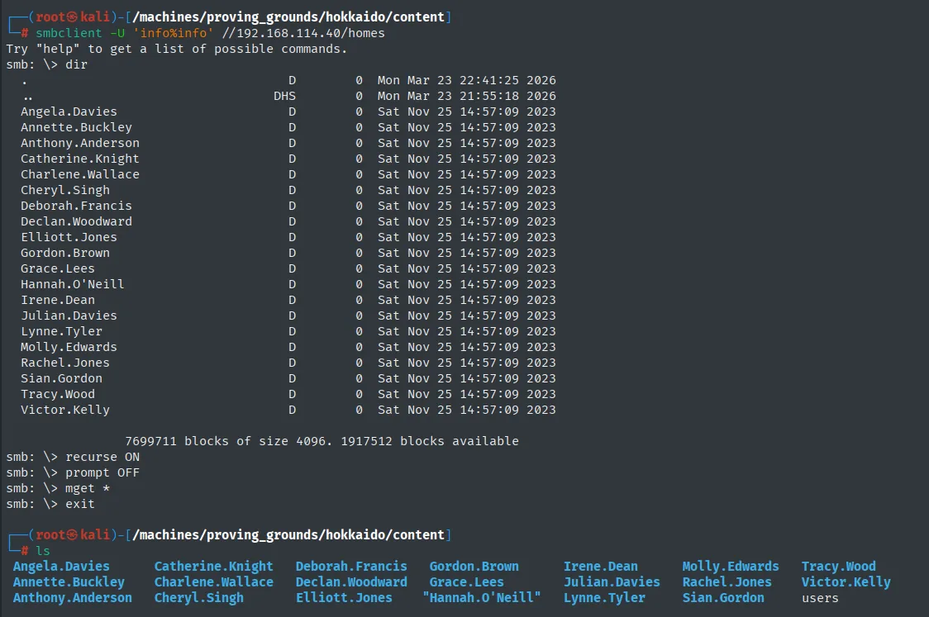
Task: Select the timestamp "Mon Mar 23 21:55:18 2026"
Action: [467, 96]
